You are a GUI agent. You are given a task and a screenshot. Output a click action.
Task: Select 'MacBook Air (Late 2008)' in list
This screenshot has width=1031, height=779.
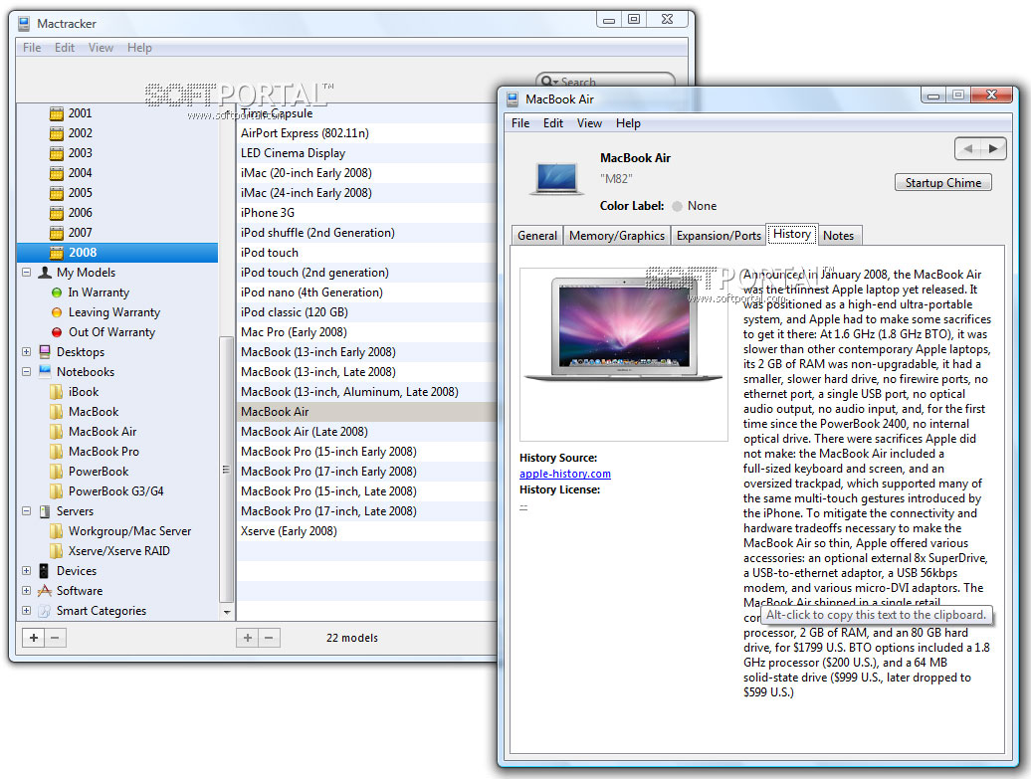coord(366,432)
